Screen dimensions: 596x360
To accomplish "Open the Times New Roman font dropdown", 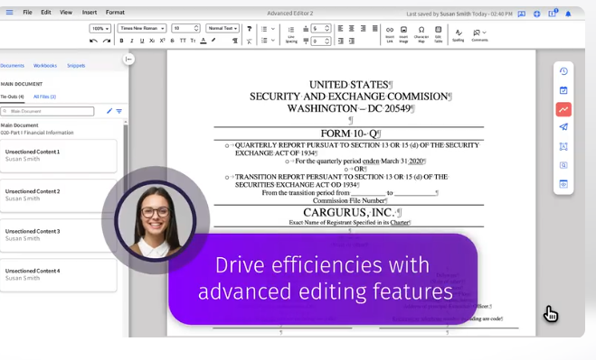I will coord(142,29).
